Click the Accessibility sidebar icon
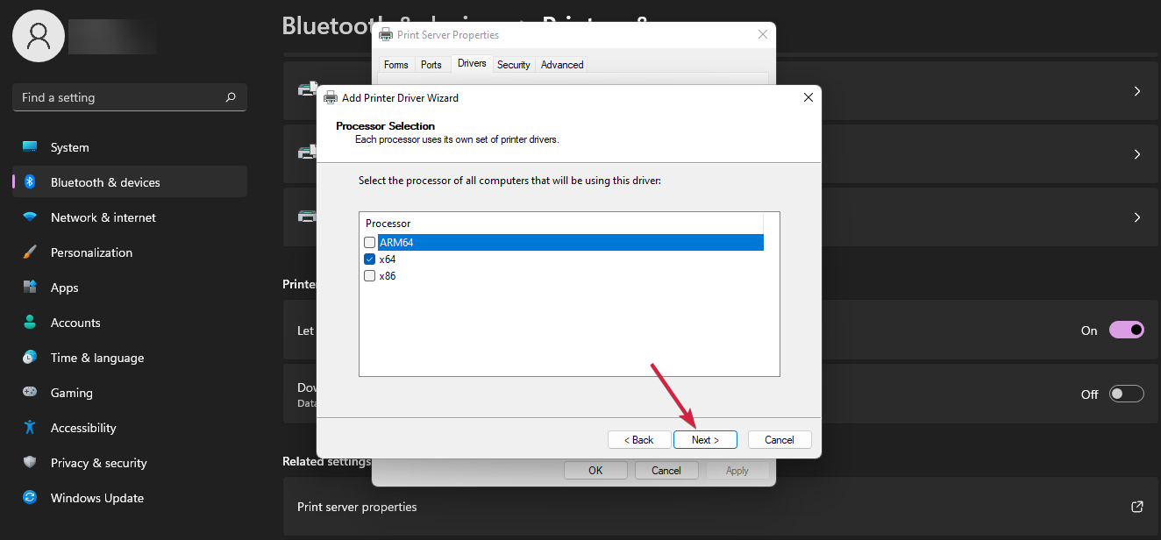Viewport: 1161px width, 540px height. click(29, 428)
